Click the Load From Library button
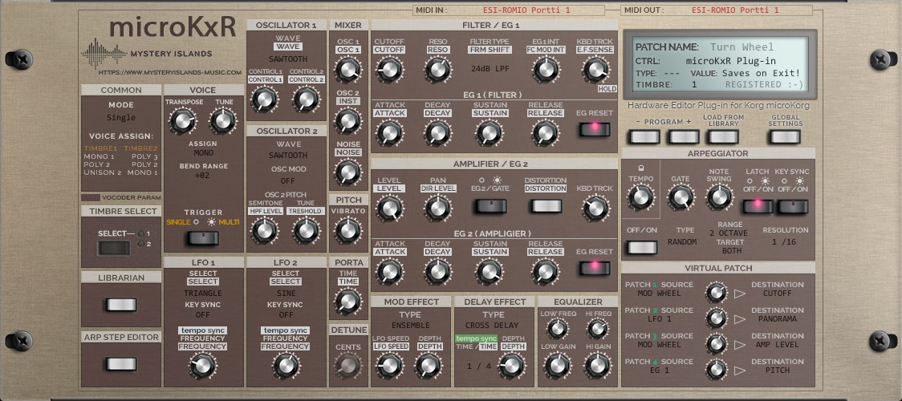 pos(722,136)
